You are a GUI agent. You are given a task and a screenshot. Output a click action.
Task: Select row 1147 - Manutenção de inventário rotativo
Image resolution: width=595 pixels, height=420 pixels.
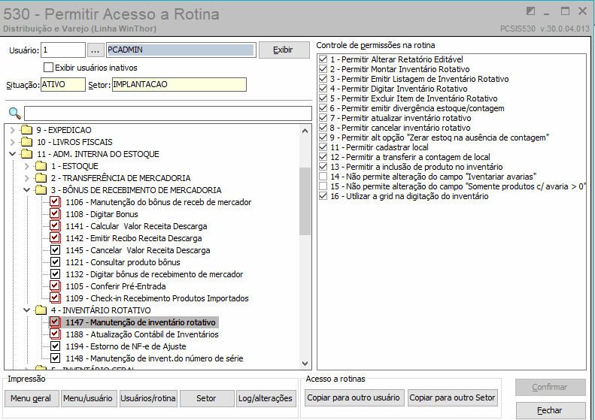[133, 322]
